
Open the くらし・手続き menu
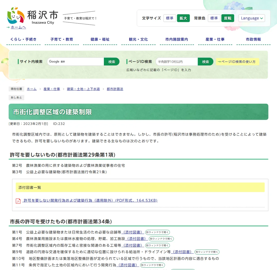(23, 39)
